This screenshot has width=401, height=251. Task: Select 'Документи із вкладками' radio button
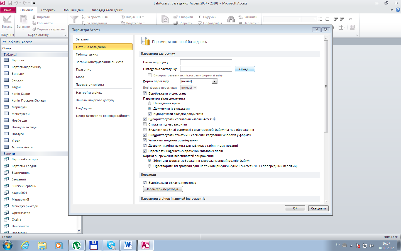tap(150, 108)
